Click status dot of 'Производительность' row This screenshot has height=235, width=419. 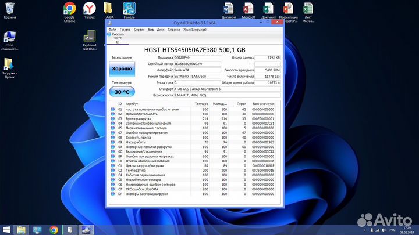(x=112, y=114)
